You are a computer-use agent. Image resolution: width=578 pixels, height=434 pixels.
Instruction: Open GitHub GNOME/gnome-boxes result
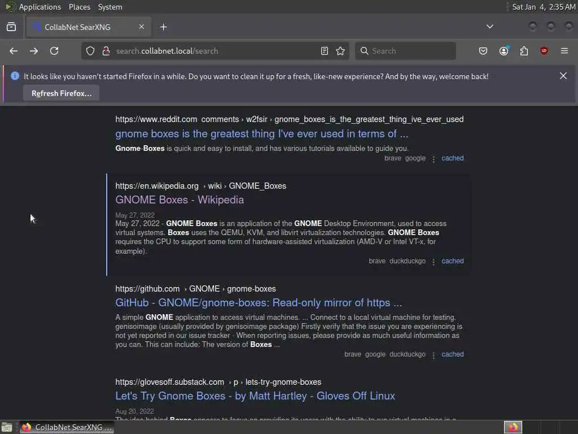point(259,303)
